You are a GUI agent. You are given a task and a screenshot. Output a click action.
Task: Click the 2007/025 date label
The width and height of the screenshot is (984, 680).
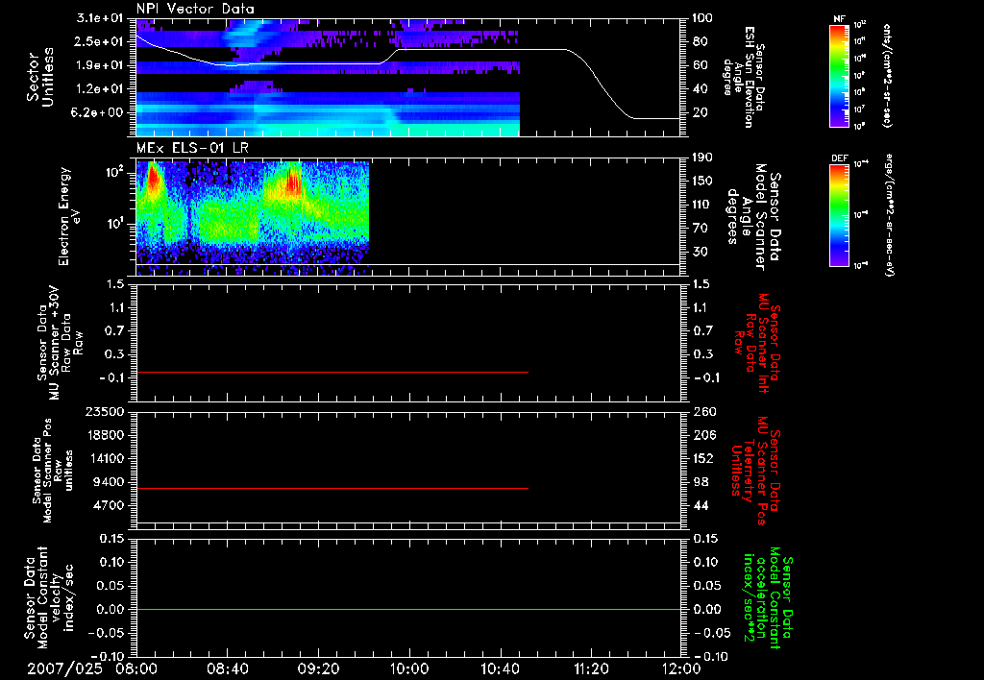(x=64, y=668)
